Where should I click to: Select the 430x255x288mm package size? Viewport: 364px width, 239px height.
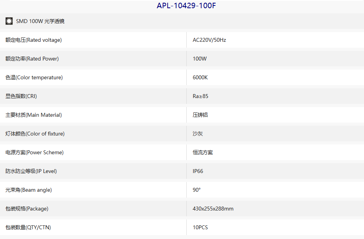click(213, 209)
